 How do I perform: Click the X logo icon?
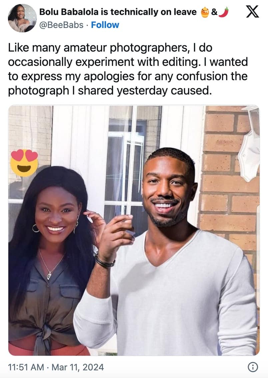click(x=252, y=12)
